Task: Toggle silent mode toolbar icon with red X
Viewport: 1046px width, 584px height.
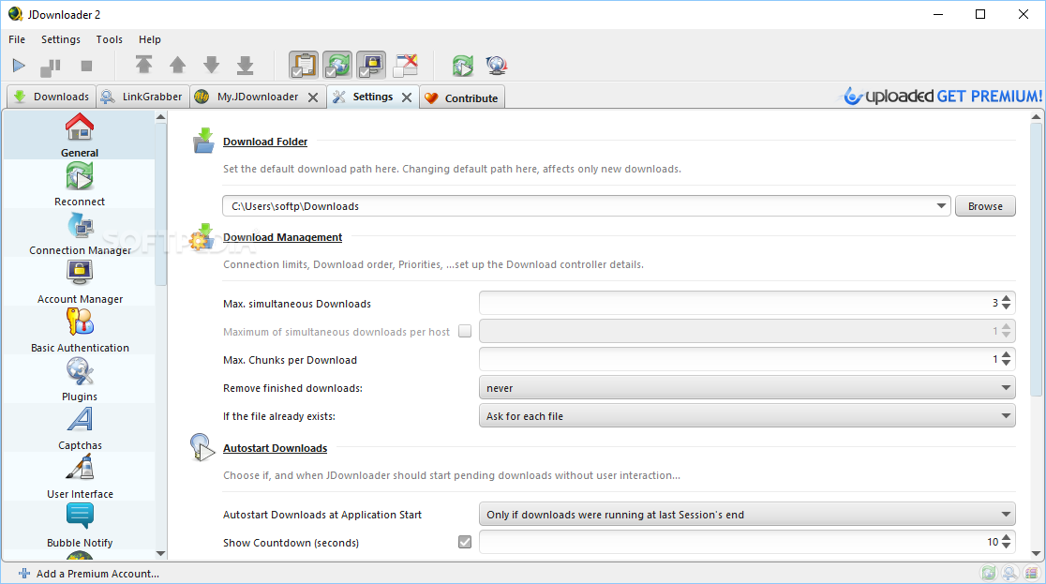Action: [405, 65]
